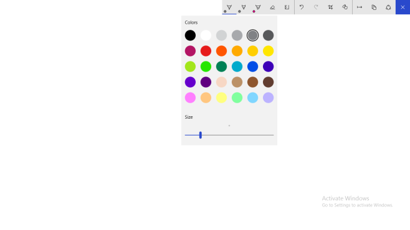This screenshot has width=410, height=230.
Task: Choose the darkest gray swatch
Action: pos(269,35)
